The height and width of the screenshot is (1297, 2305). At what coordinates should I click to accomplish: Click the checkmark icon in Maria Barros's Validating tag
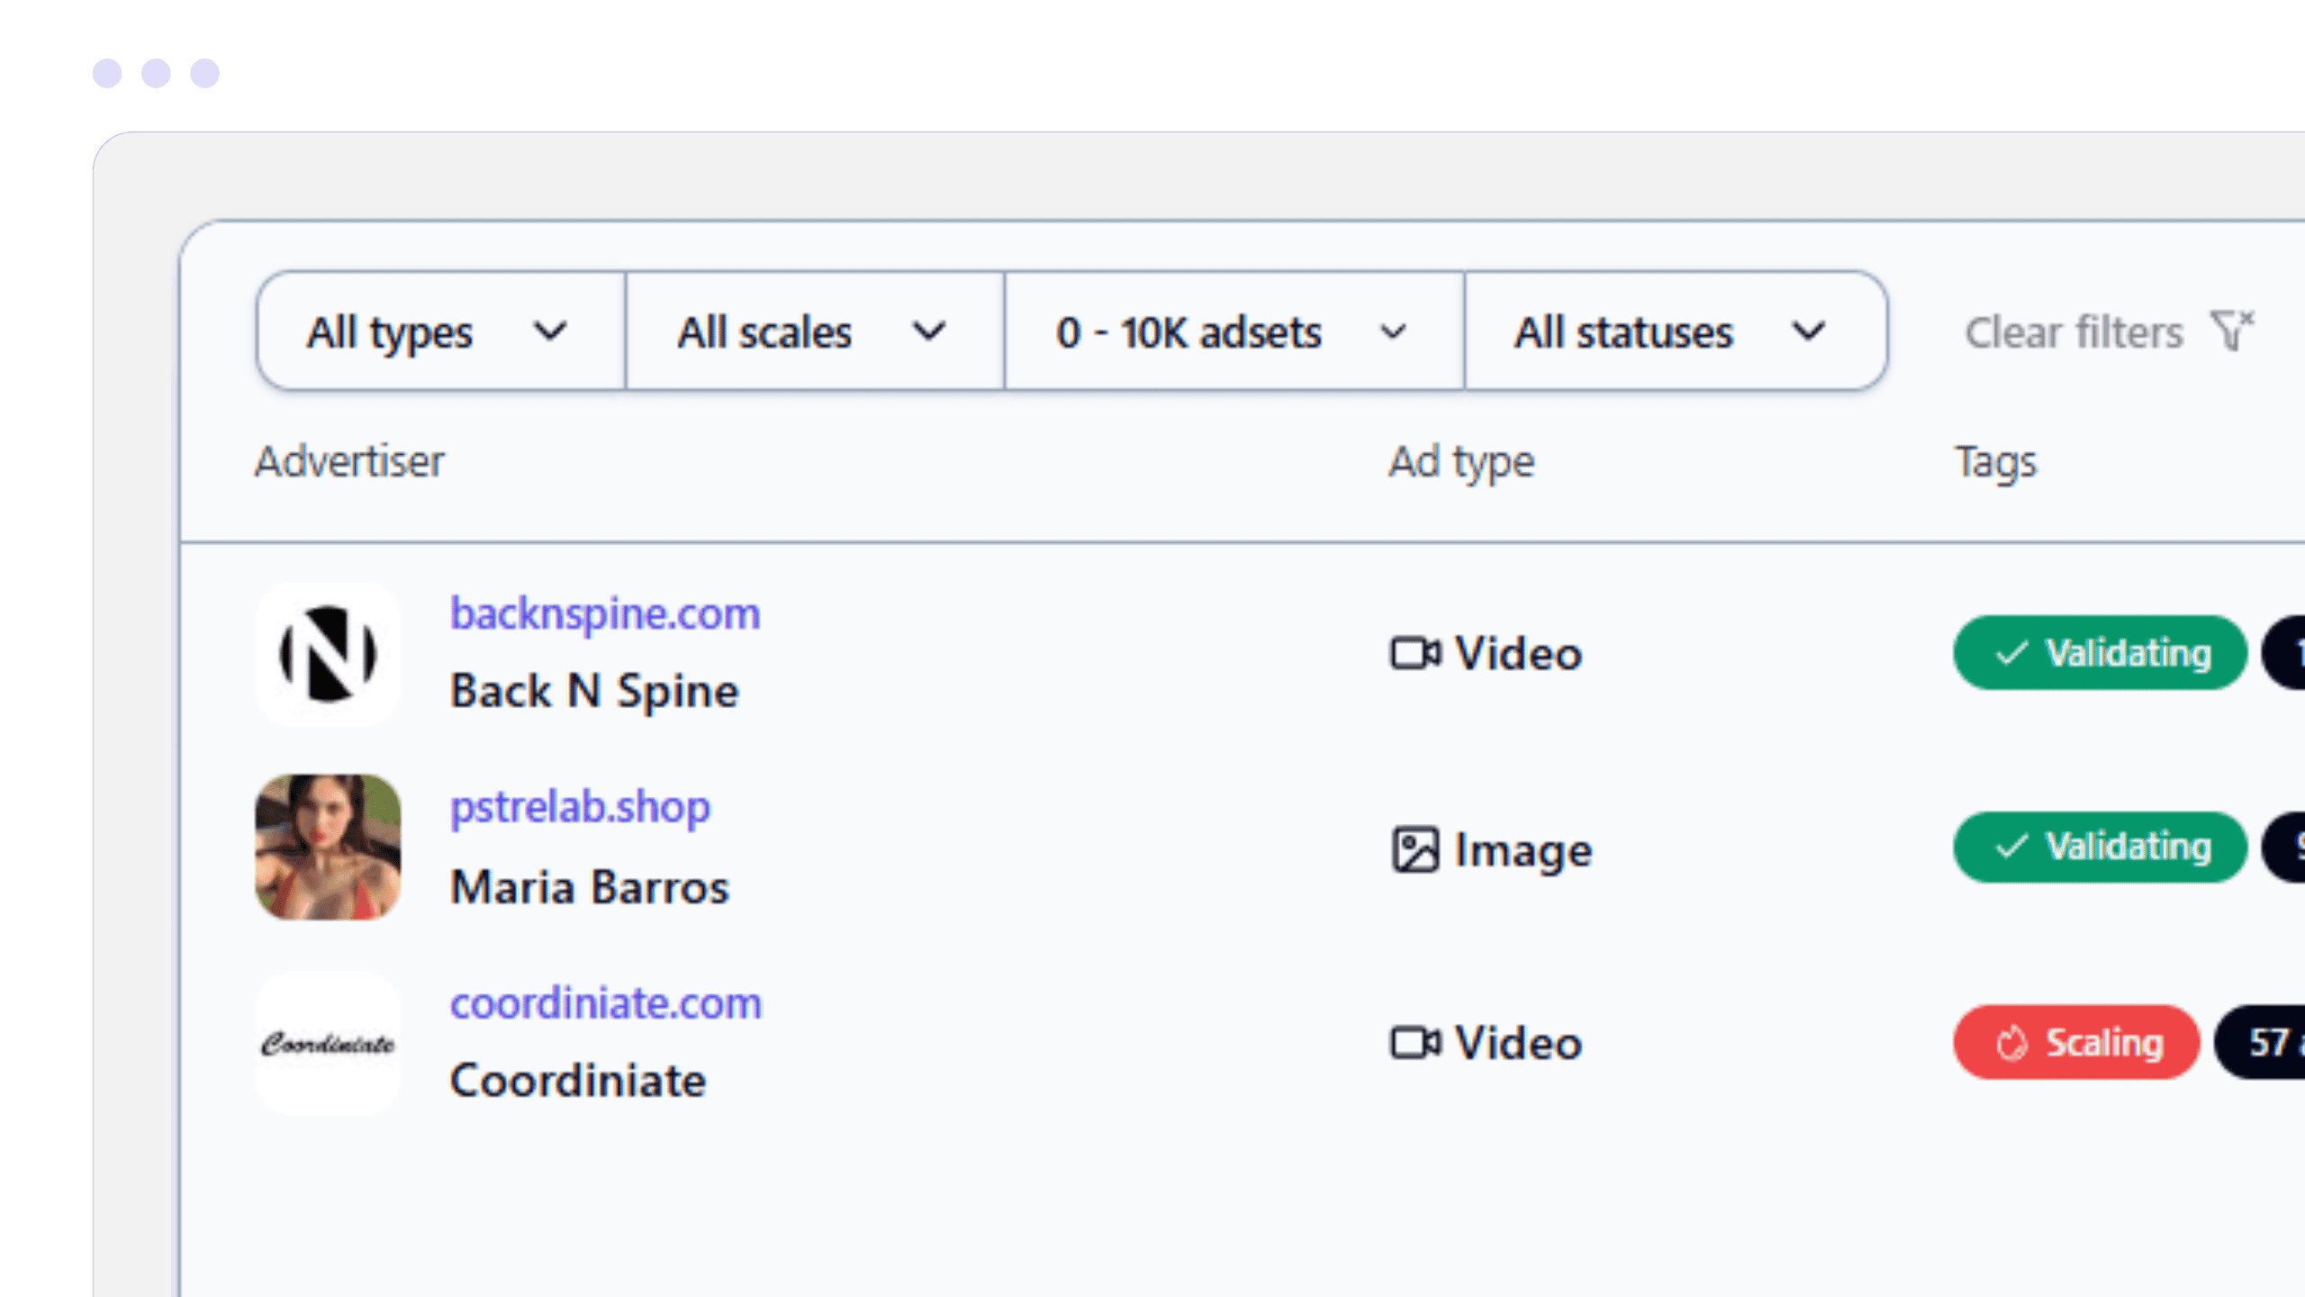[2011, 847]
